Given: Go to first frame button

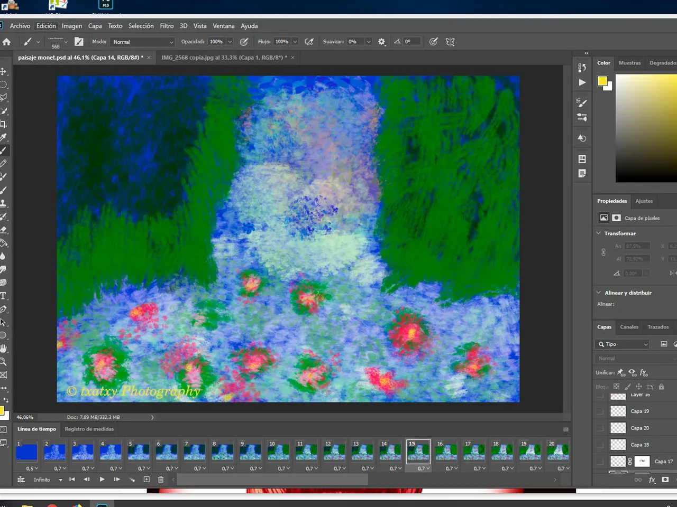Looking at the screenshot, I should tap(72, 480).
